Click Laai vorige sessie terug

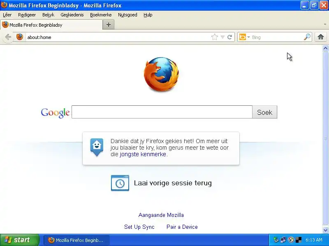(x=173, y=183)
